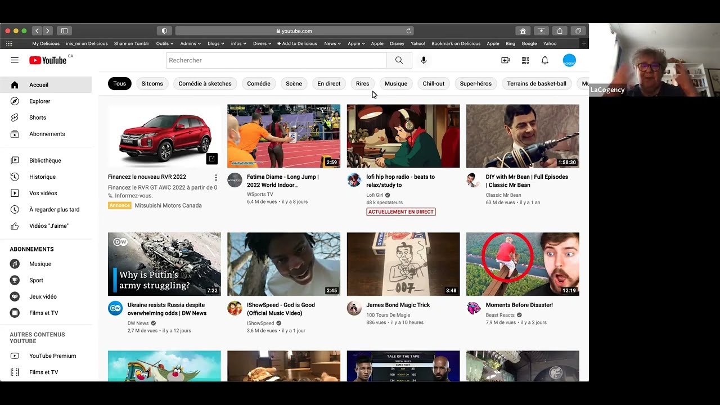
Task: Click Add to Delicious bookmark
Action: 297,43
